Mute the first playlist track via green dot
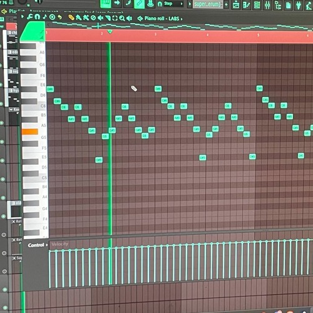313x313 pixels. tap(1, 46)
